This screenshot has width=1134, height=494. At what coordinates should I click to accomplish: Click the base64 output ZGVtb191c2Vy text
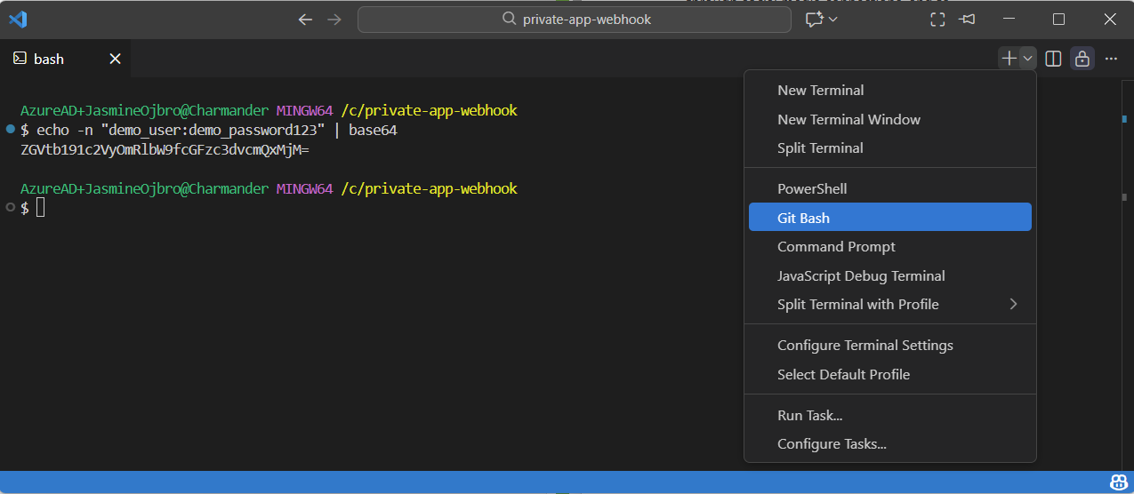coord(164,149)
